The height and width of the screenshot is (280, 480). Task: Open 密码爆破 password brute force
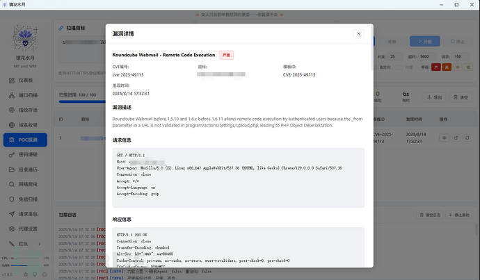click(25, 155)
